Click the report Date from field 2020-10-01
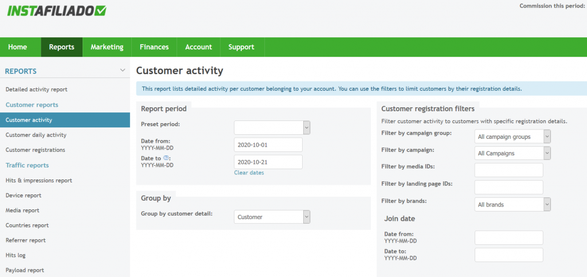The image size is (587, 277). pos(268,145)
